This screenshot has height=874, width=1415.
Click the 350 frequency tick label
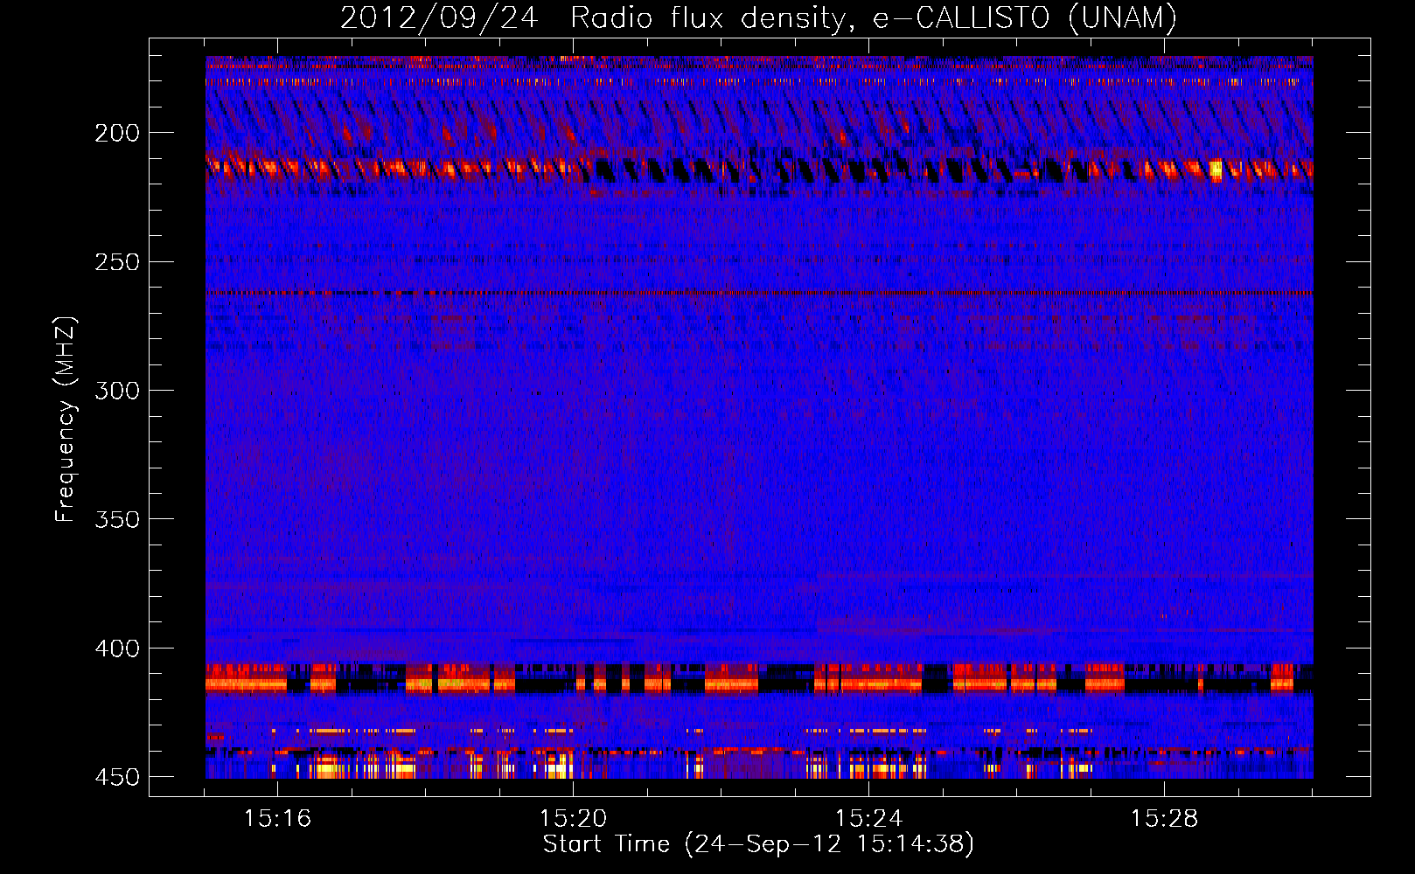[117, 520]
